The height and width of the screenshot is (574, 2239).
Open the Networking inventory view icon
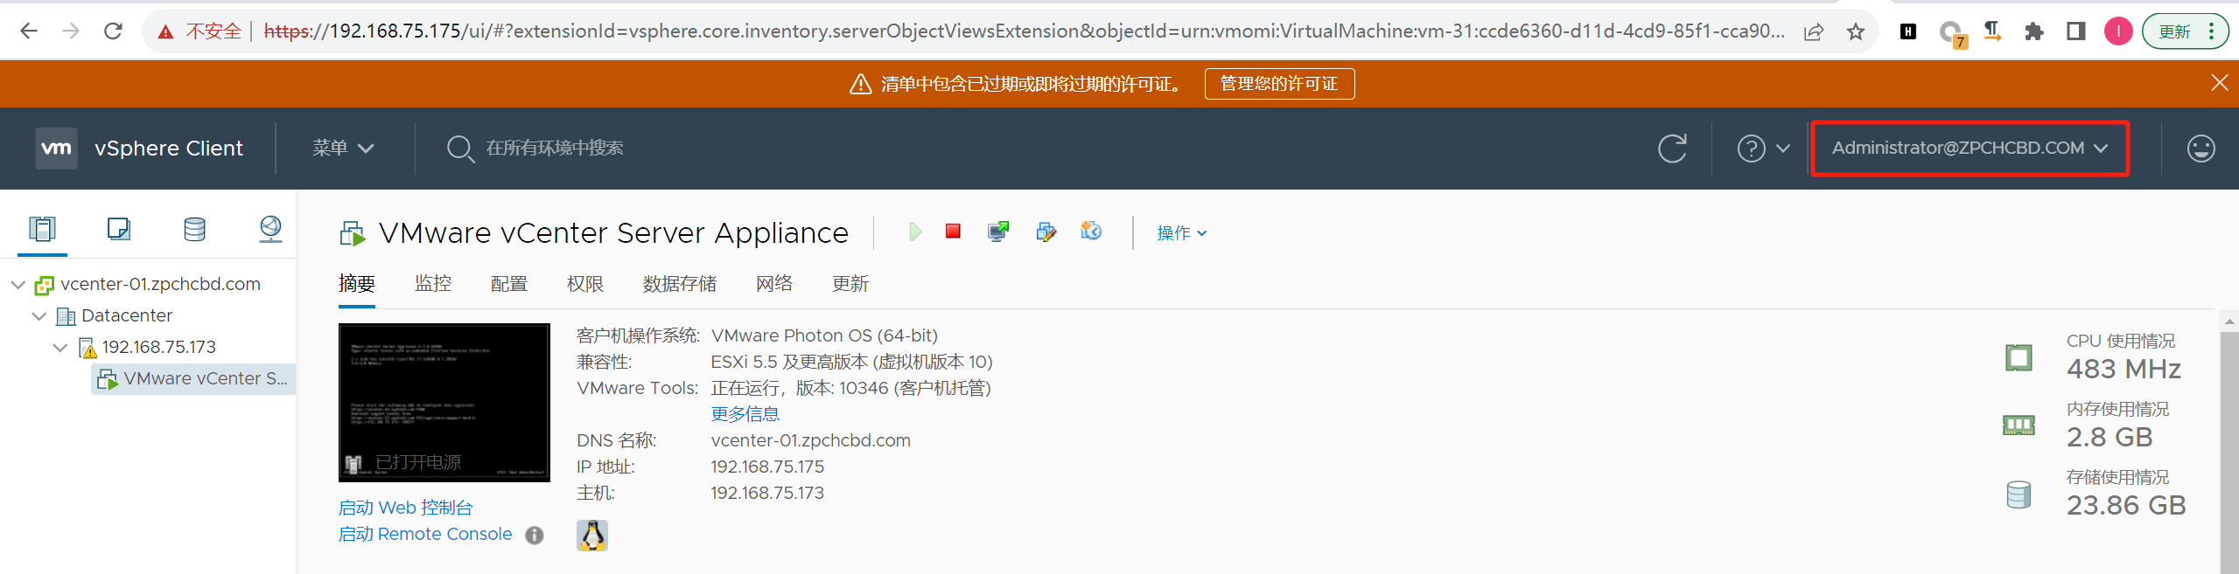270,230
